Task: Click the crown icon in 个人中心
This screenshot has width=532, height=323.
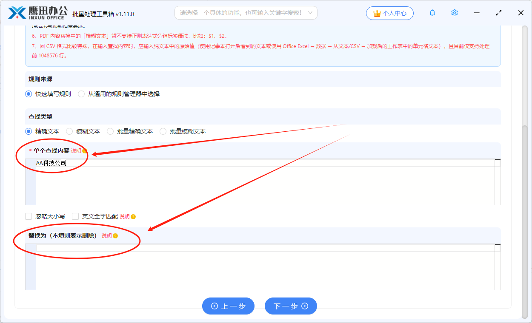Action: [377, 13]
